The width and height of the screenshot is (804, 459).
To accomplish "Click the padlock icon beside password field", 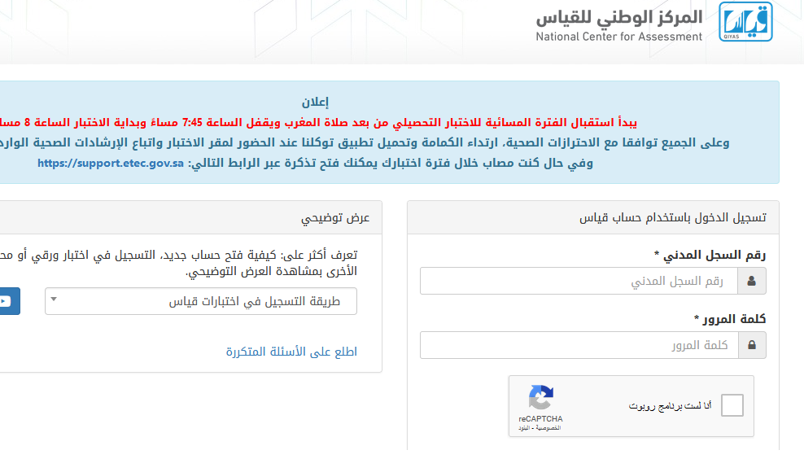I will coord(752,345).
